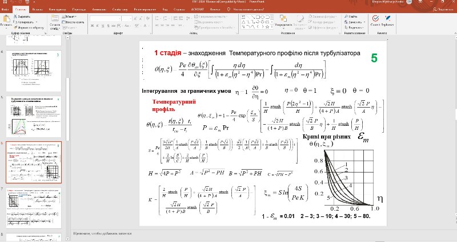Align paragraph text left
The width and height of the screenshot is (457, 242).
point(157,26)
